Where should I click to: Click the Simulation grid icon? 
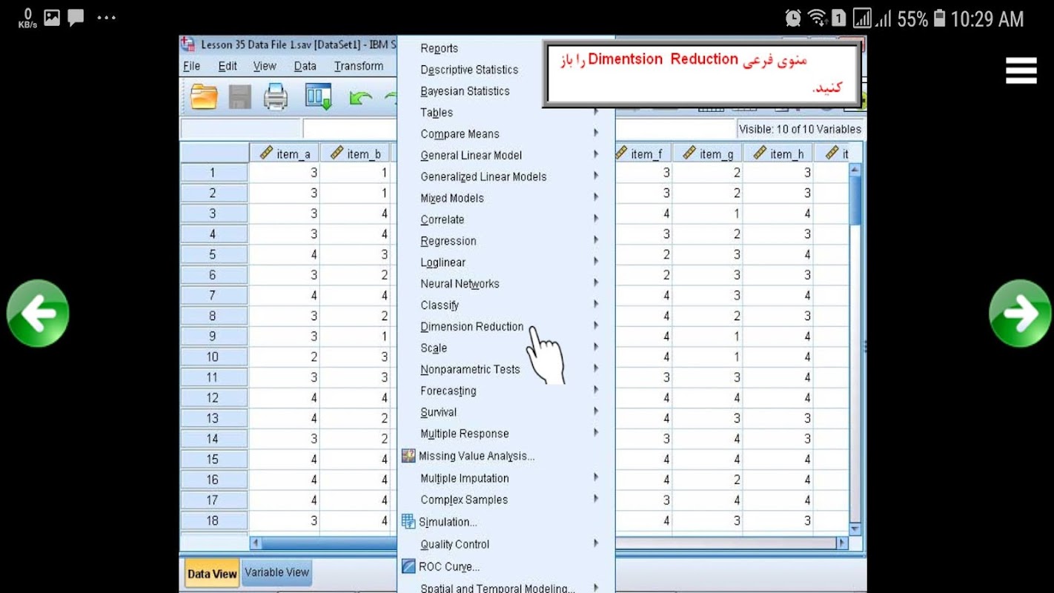[408, 522]
